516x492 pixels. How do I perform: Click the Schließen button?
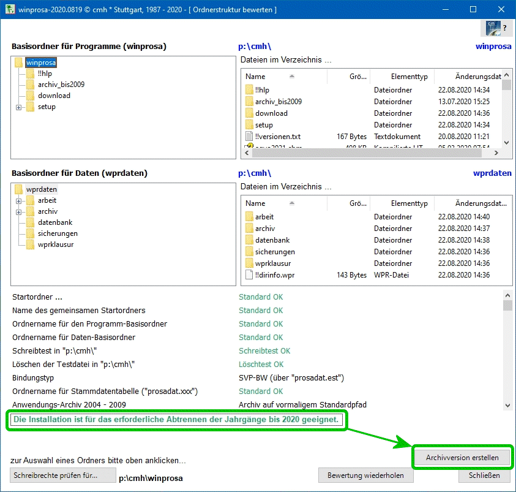coord(484,475)
